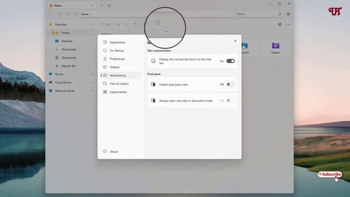Click the Always open new tabs icon
350x197 pixels.
153,101
